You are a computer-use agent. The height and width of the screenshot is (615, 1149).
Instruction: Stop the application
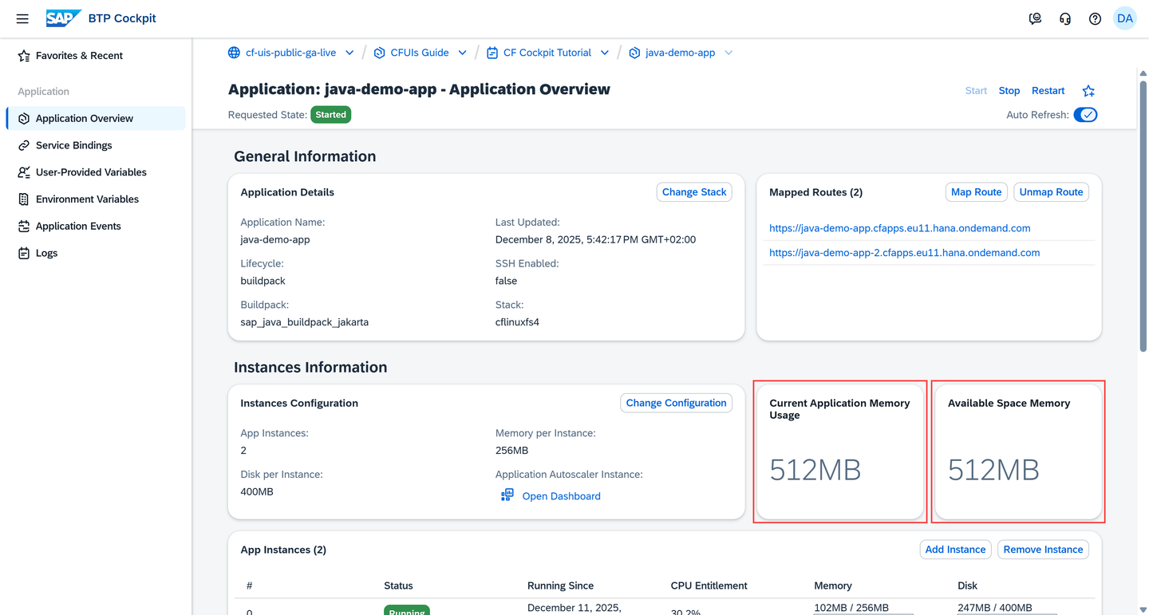pos(1009,91)
